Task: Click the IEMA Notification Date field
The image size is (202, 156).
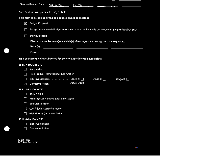Action: pyautogui.click(x=58, y=5)
